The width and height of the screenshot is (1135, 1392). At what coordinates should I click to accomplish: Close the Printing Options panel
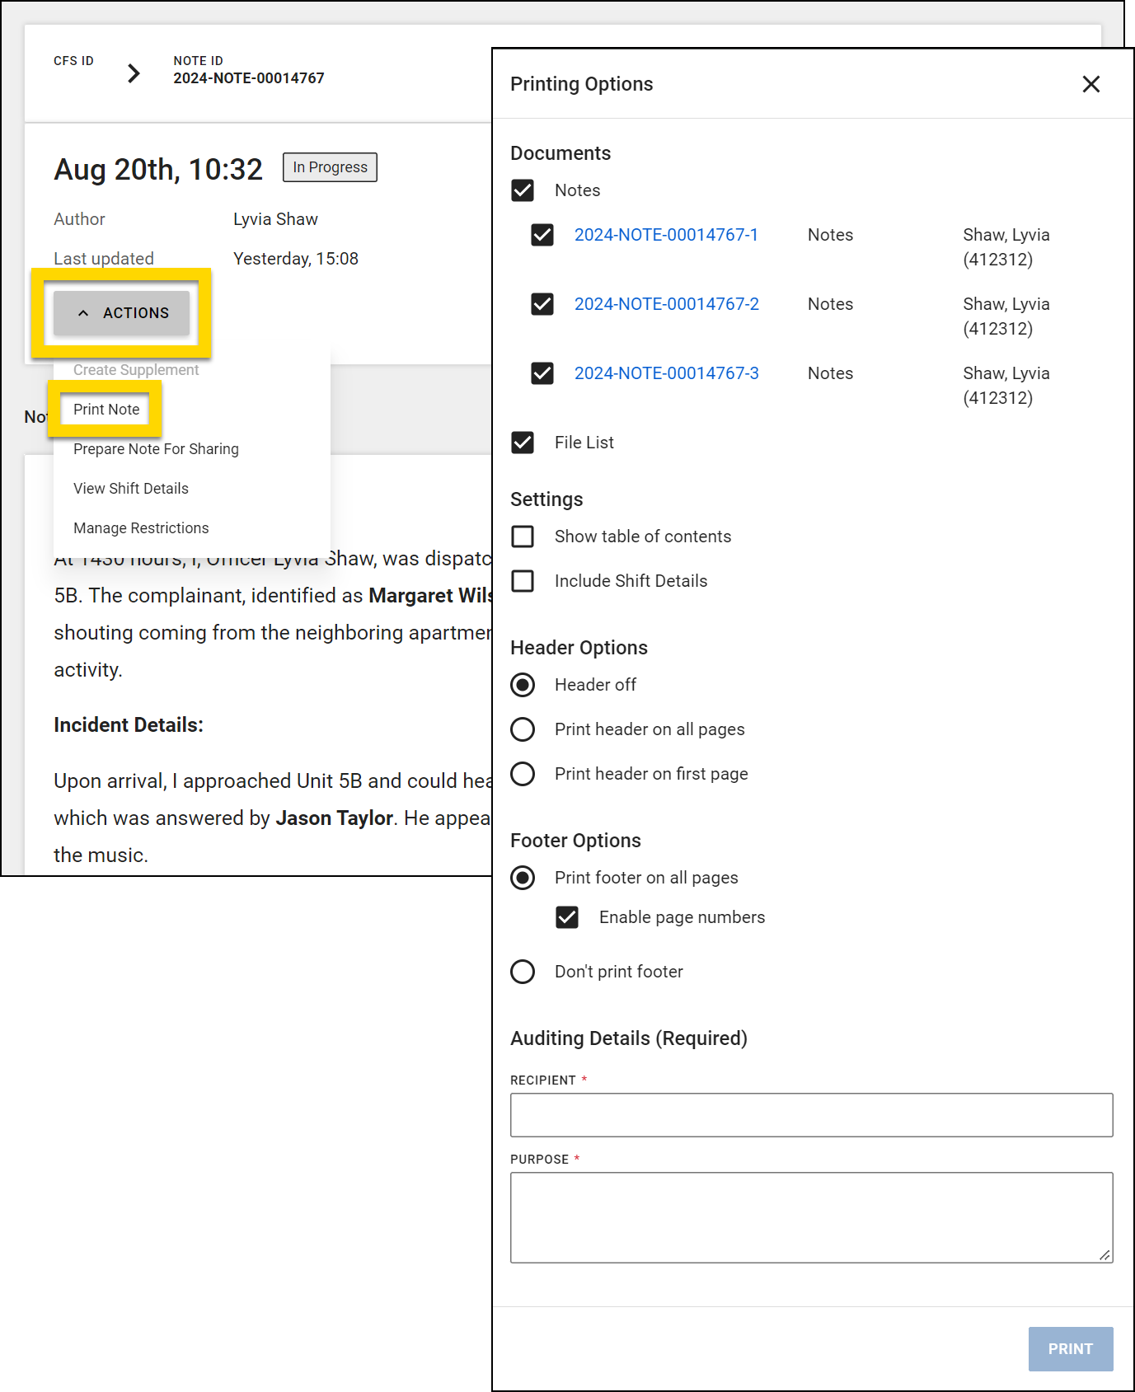[x=1090, y=84]
